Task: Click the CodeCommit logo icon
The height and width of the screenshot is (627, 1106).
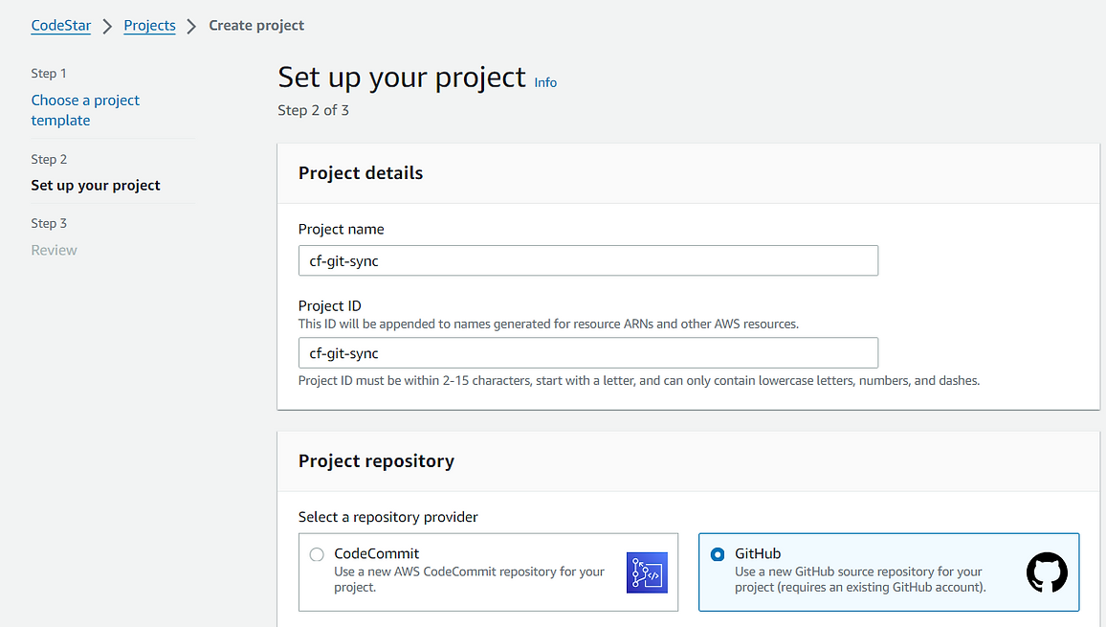Action: point(647,572)
